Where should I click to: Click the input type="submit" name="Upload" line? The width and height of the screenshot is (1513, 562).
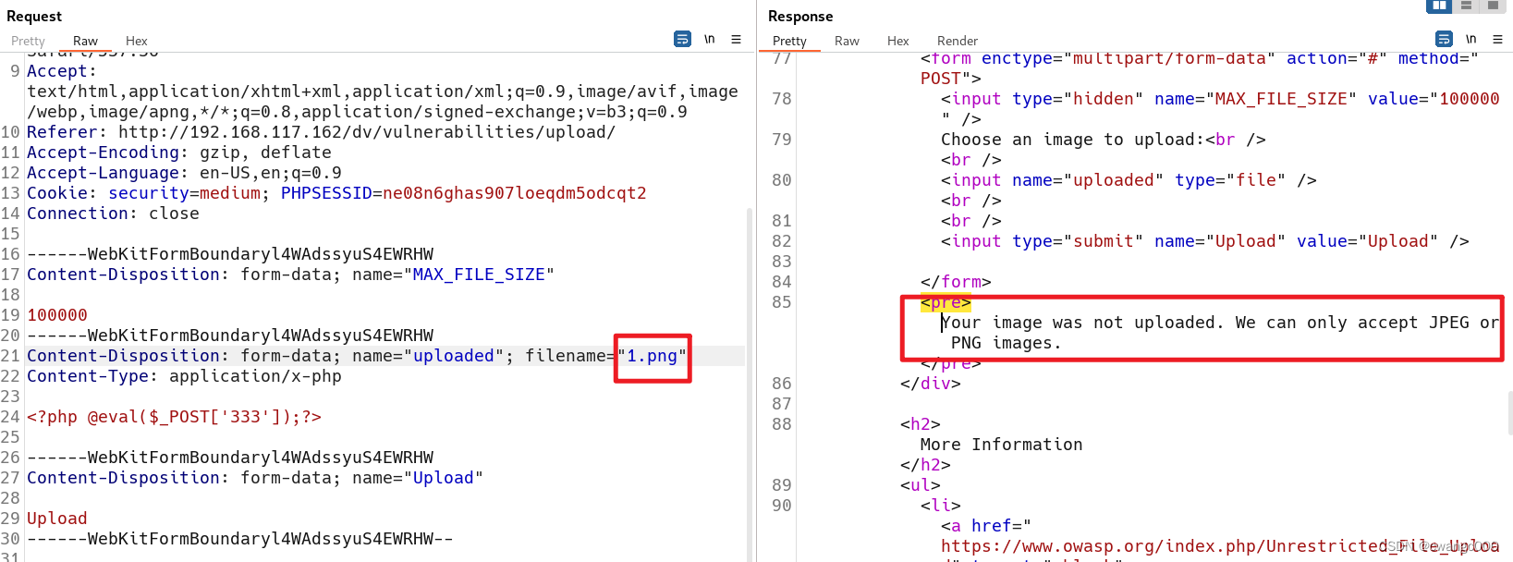pos(1205,241)
